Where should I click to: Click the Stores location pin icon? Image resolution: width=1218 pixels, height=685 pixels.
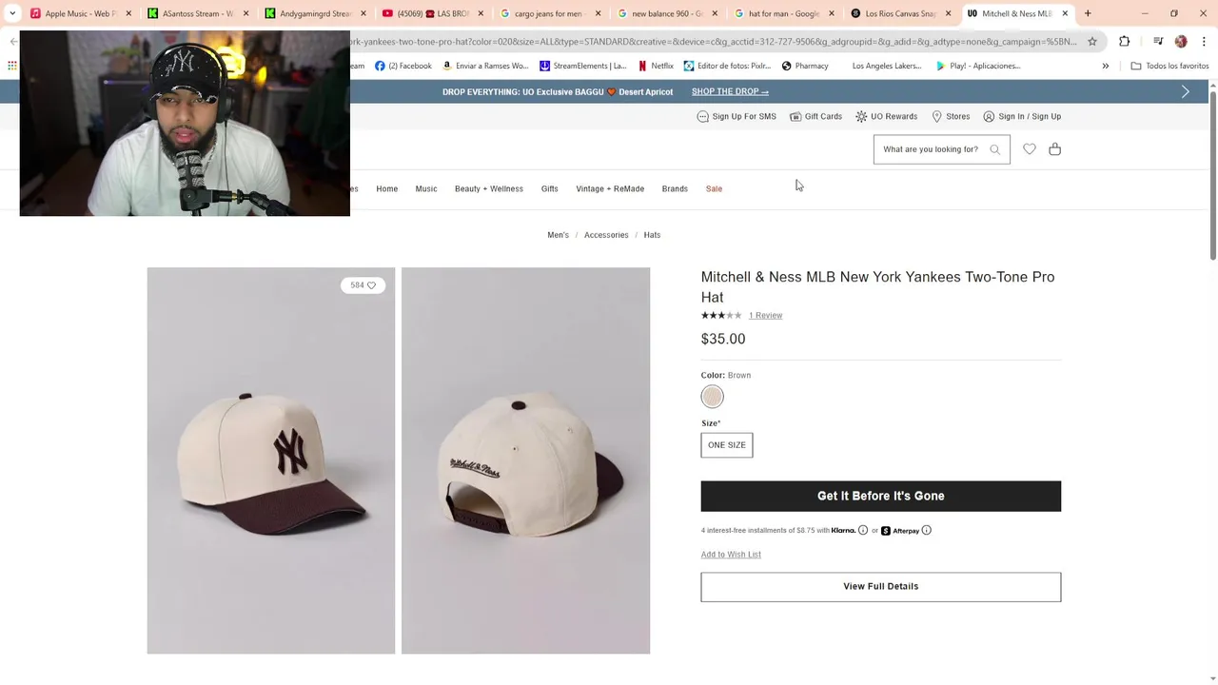937,117
